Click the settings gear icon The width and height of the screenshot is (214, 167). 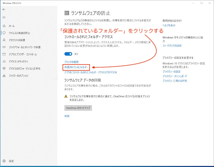(x=4, y=161)
